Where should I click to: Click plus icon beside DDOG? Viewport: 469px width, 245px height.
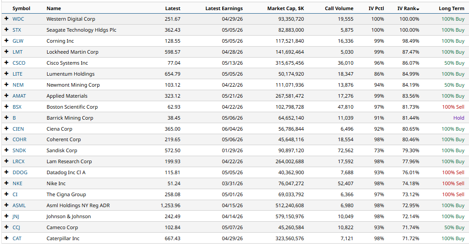[7, 172]
